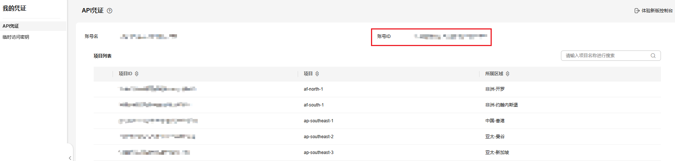Click the blurred 账号名 value
This screenshot has width=675, height=161.
pos(148,36)
